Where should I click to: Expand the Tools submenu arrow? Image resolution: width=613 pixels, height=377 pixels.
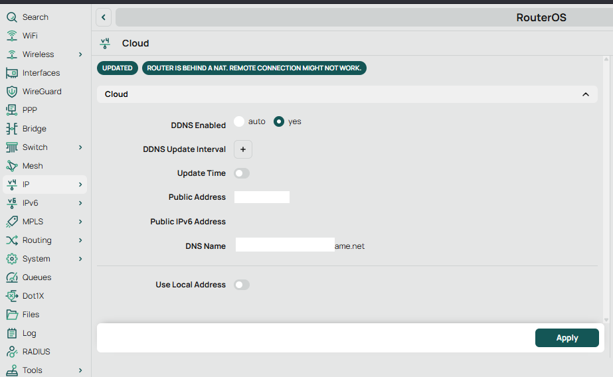[x=80, y=370]
